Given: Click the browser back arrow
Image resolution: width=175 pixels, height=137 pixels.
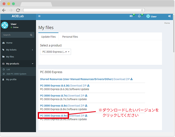Looking at the screenshot, I should (4, 10).
